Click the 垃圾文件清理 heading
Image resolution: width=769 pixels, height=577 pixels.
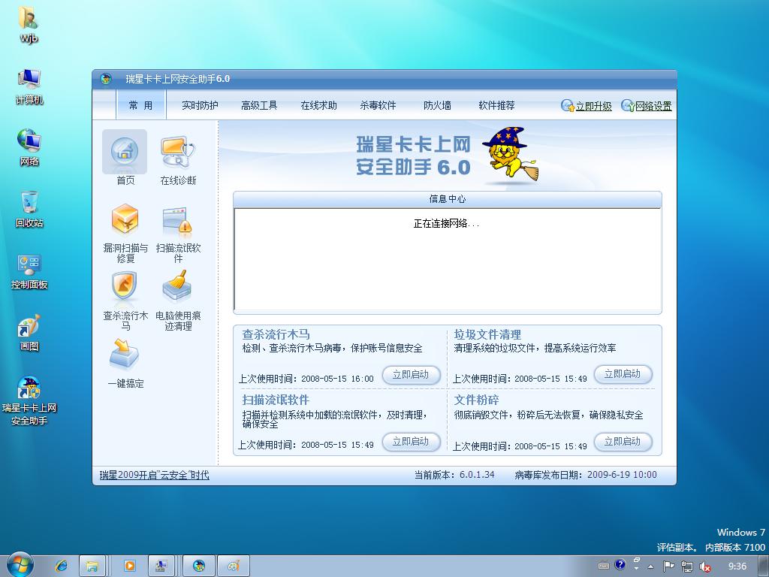coord(487,334)
